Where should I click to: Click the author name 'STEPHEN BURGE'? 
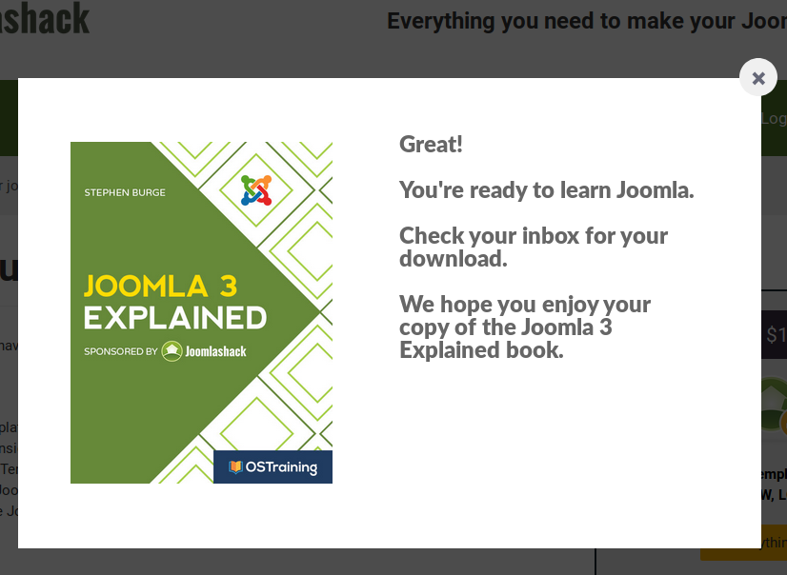coord(125,192)
